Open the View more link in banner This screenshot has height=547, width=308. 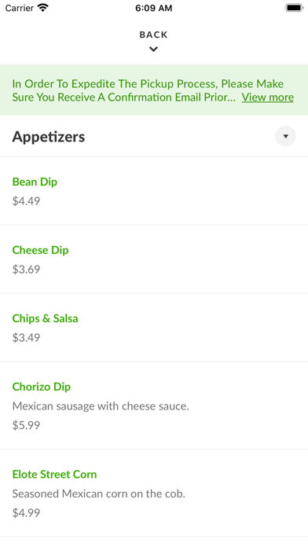268,97
